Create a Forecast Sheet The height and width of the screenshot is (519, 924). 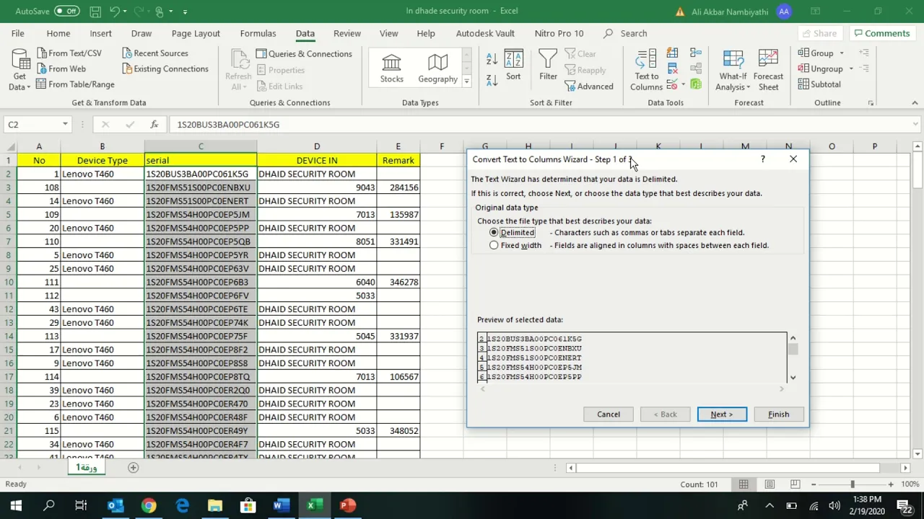point(768,70)
